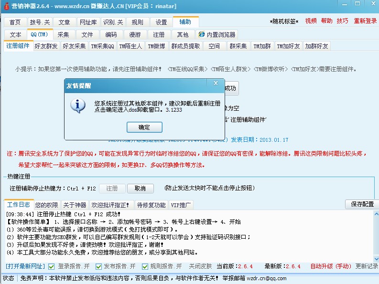Open the 关于神器 tab
The height and width of the screenshot is (284, 379).
pos(75,205)
